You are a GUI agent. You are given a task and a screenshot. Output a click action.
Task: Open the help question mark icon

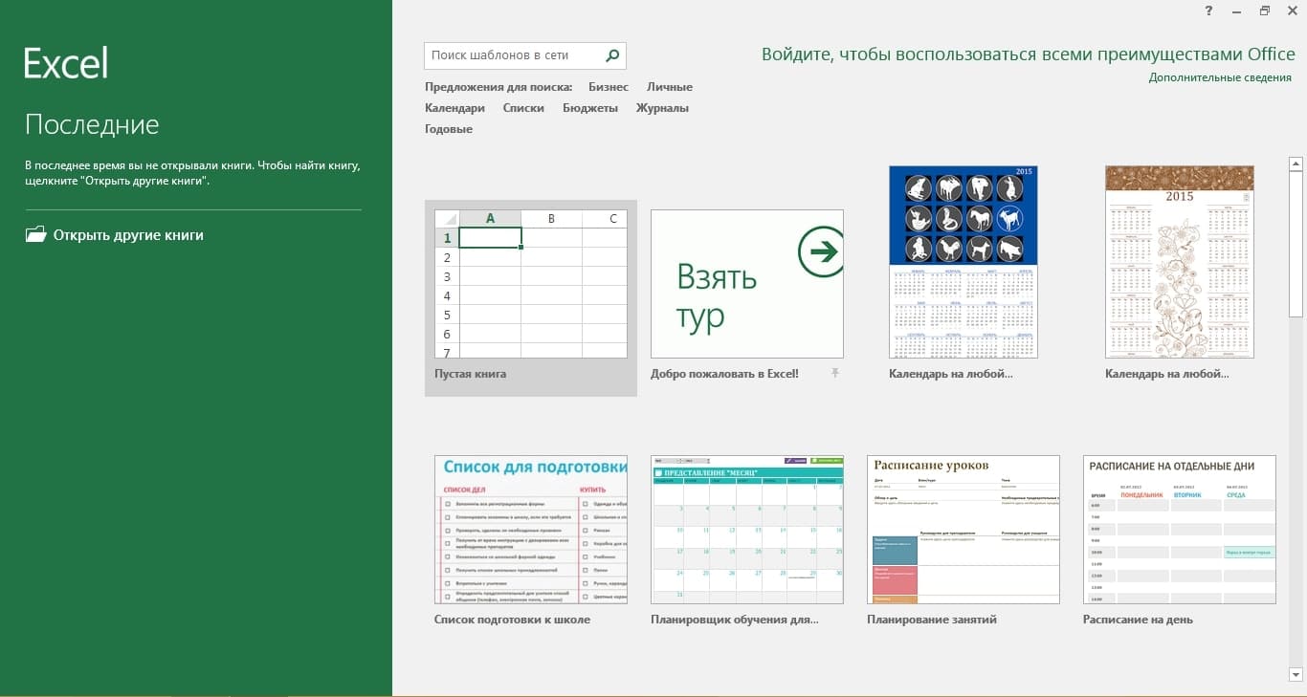[x=1209, y=11]
